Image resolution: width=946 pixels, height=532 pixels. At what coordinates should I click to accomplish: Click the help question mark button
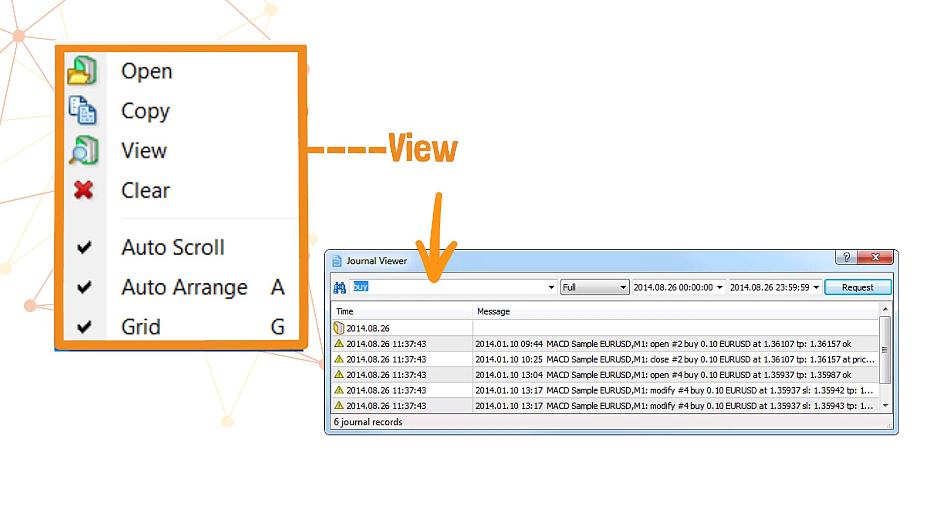pos(846,257)
